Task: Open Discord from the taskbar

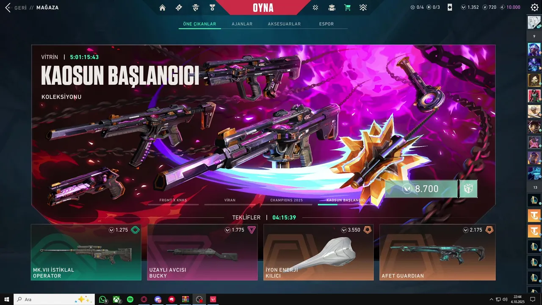Action: [x=158, y=299]
